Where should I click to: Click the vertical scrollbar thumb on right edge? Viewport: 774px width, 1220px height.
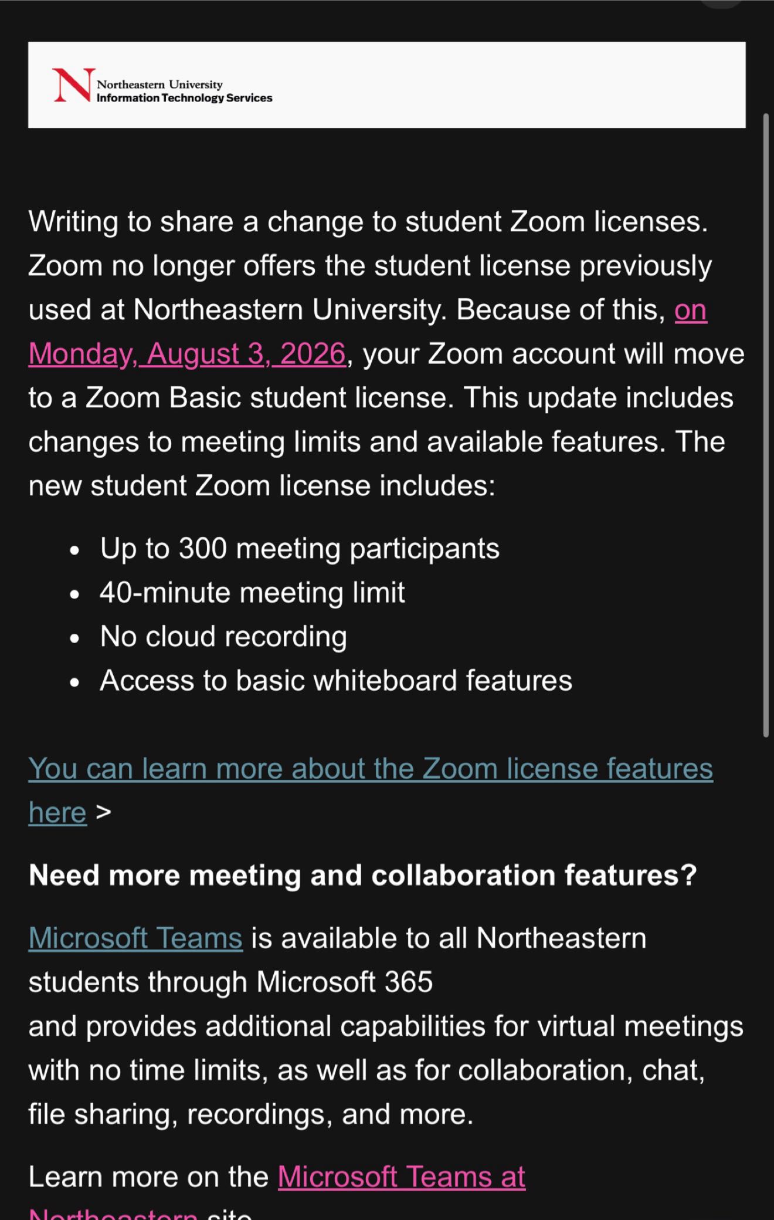click(x=766, y=425)
